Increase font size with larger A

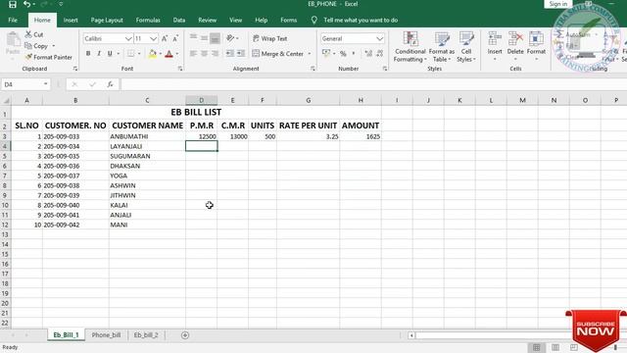(165, 39)
